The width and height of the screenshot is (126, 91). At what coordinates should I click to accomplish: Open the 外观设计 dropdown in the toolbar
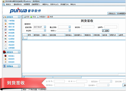42,17
